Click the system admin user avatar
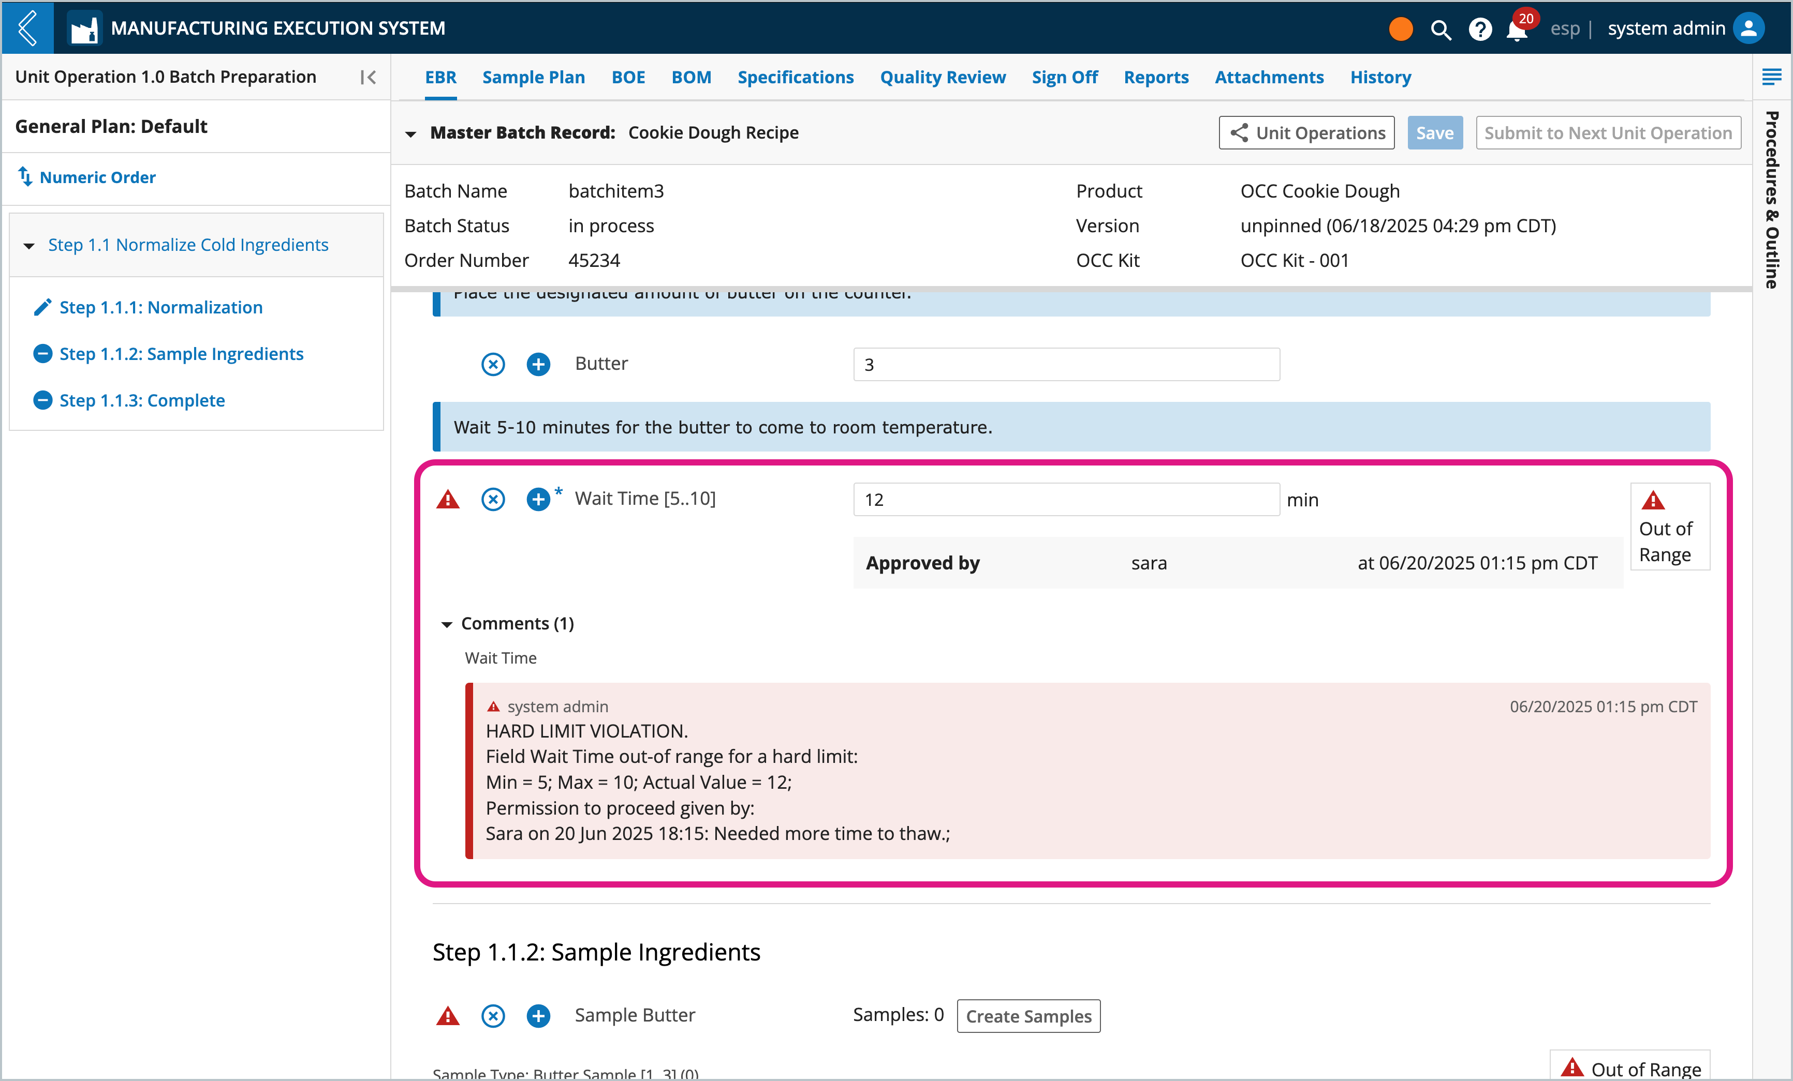1793x1081 pixels. pyautogui.click(x=1748, y=28)
